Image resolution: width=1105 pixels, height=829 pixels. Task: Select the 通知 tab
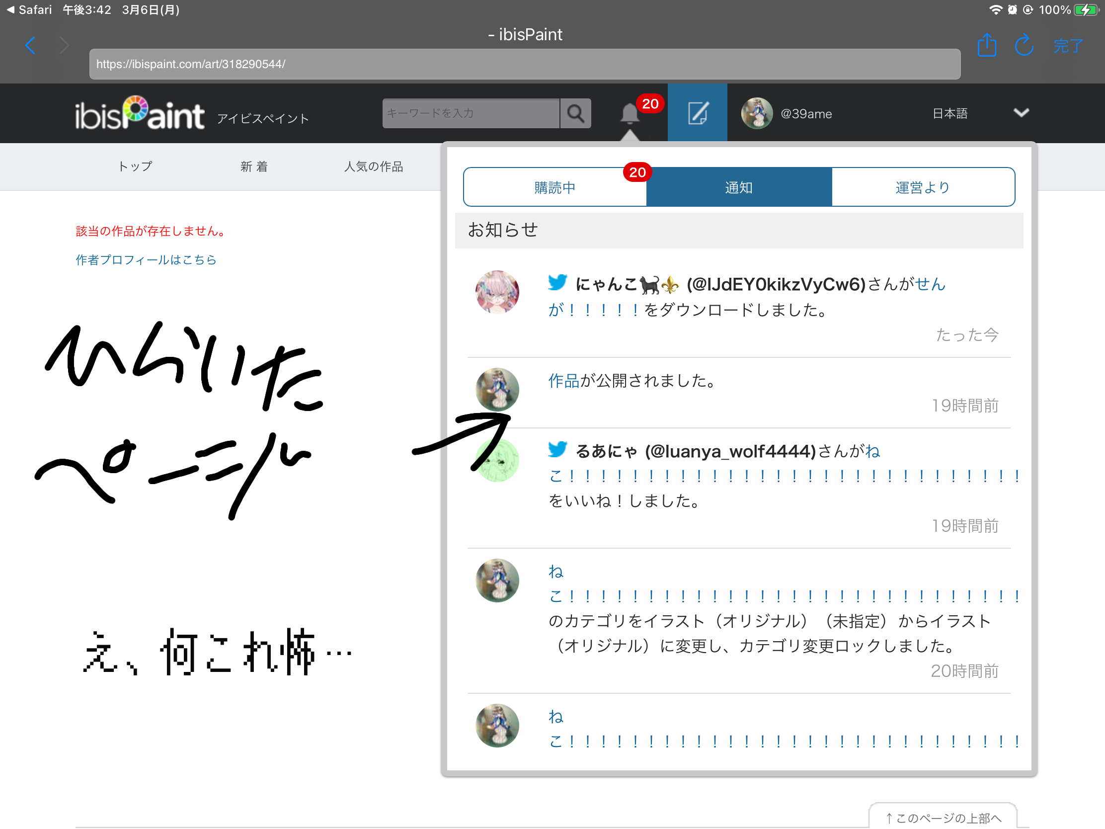click(738, 187)
